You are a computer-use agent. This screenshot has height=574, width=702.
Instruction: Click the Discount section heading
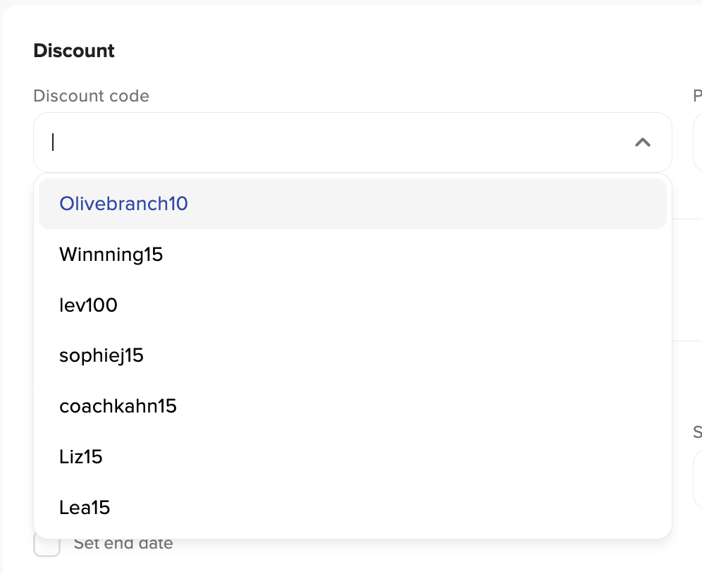tap(74, 51)
